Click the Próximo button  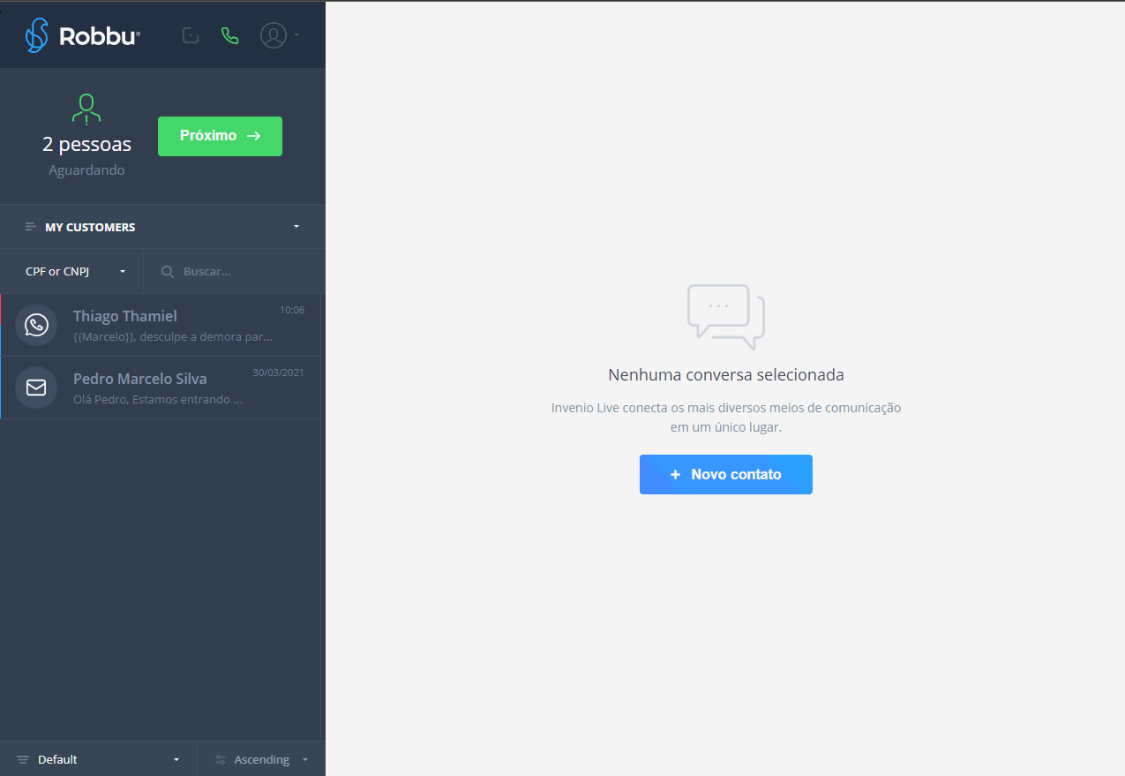(220, 136)
